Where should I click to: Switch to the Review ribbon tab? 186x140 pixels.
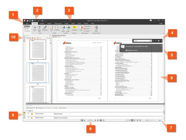(x=49, y=23)
